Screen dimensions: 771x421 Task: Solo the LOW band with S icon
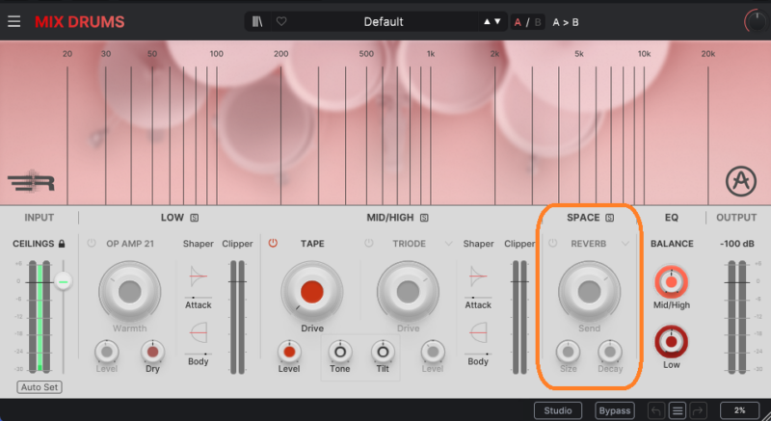(194, 218)
